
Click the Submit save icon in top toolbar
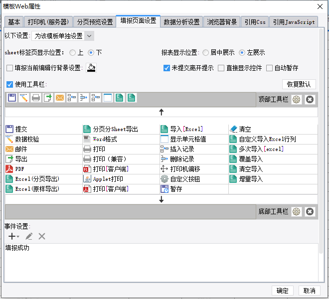pos(12,98)
